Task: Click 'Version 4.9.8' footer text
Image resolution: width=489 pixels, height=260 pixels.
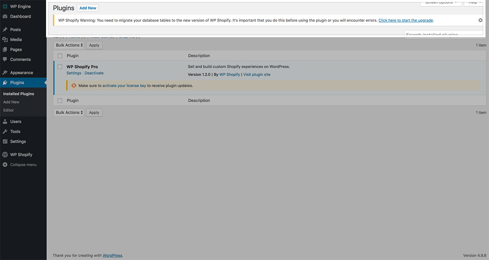Action: pyautogui.click(x=475, y=255)
